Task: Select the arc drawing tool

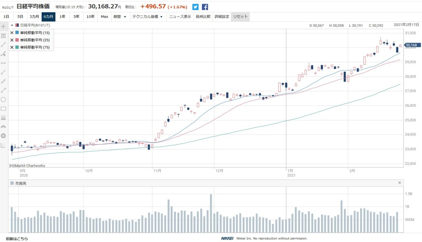Action: (4, 127)
